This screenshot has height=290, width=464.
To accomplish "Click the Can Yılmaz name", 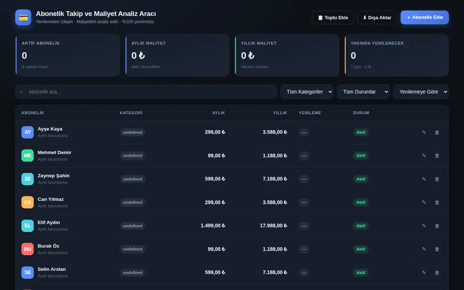I will pyautogui.click(x=51, y=199).
